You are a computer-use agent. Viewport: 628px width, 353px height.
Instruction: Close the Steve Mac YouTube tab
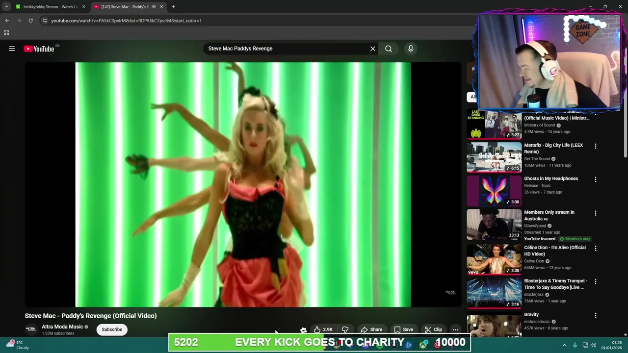tap(161, 7)
